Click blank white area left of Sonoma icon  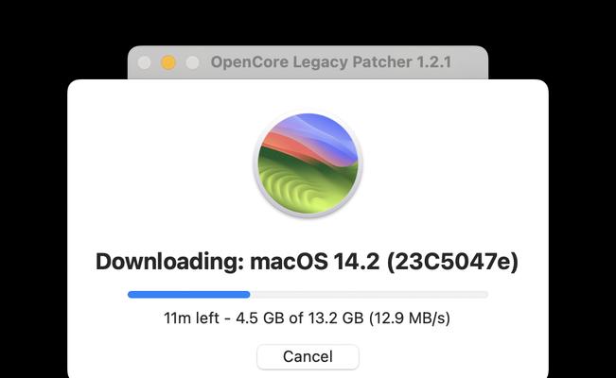161,163
